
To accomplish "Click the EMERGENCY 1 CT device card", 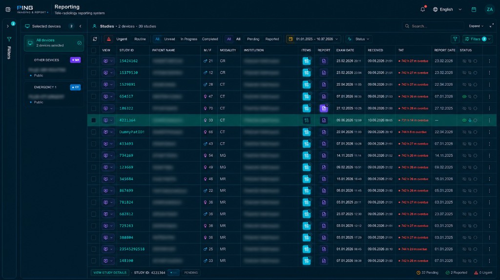I will [54, 94].
